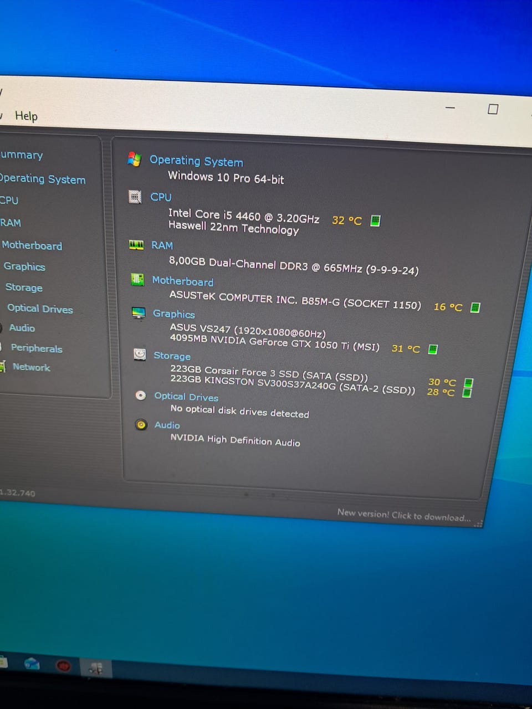532x709 pixels.
Task: Select Motherboard in the sidebar
Action: [32, 245]
